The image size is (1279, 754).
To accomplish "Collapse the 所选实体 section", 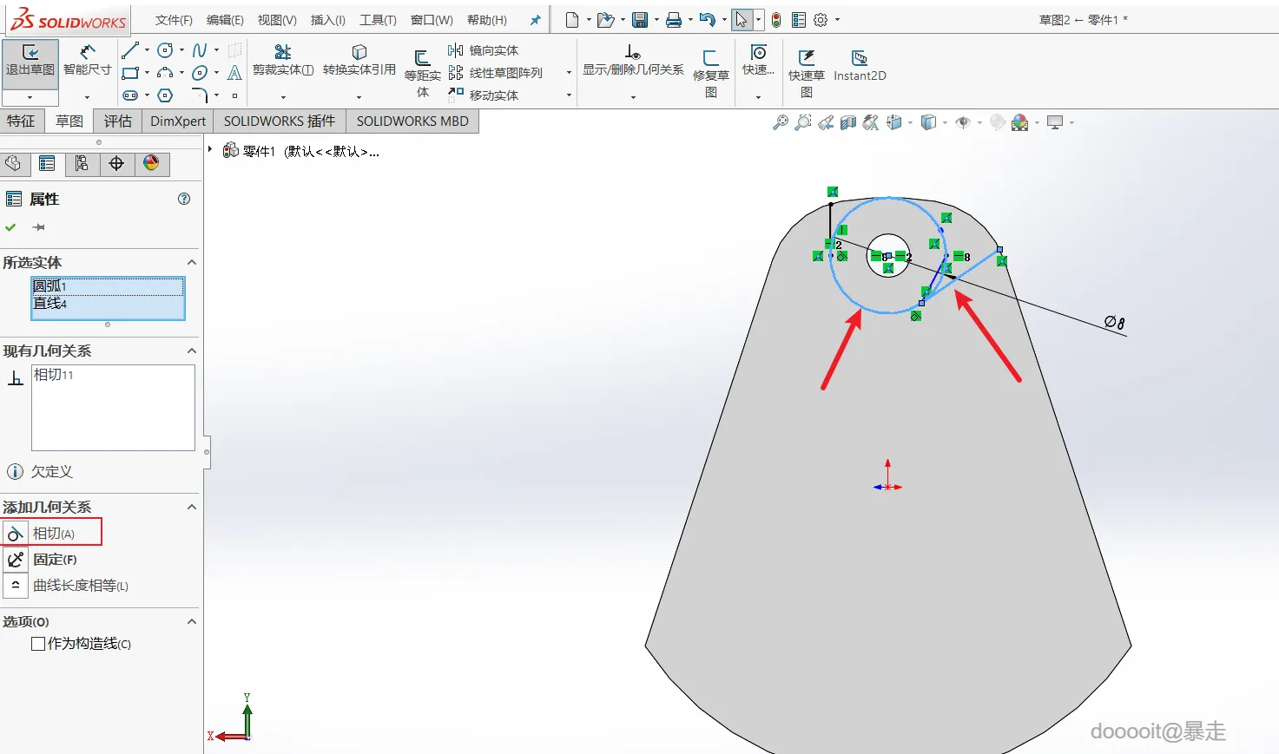I will [x=192, y=262].
